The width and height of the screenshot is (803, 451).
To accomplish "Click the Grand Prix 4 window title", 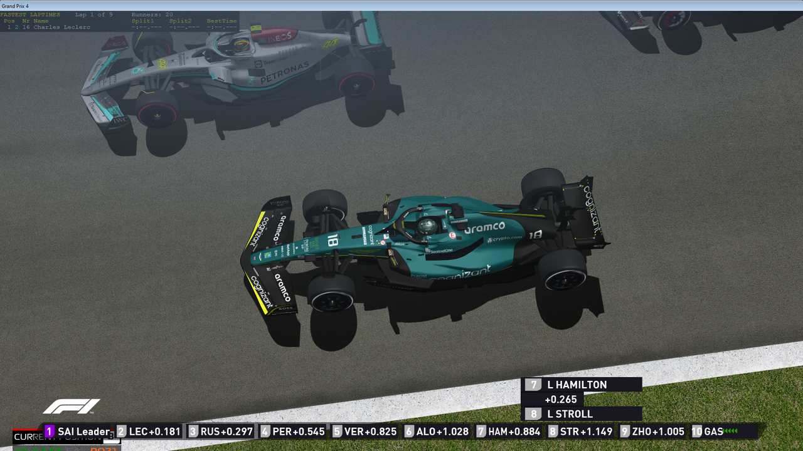I will pyautogui.click(x=15, y=6).
